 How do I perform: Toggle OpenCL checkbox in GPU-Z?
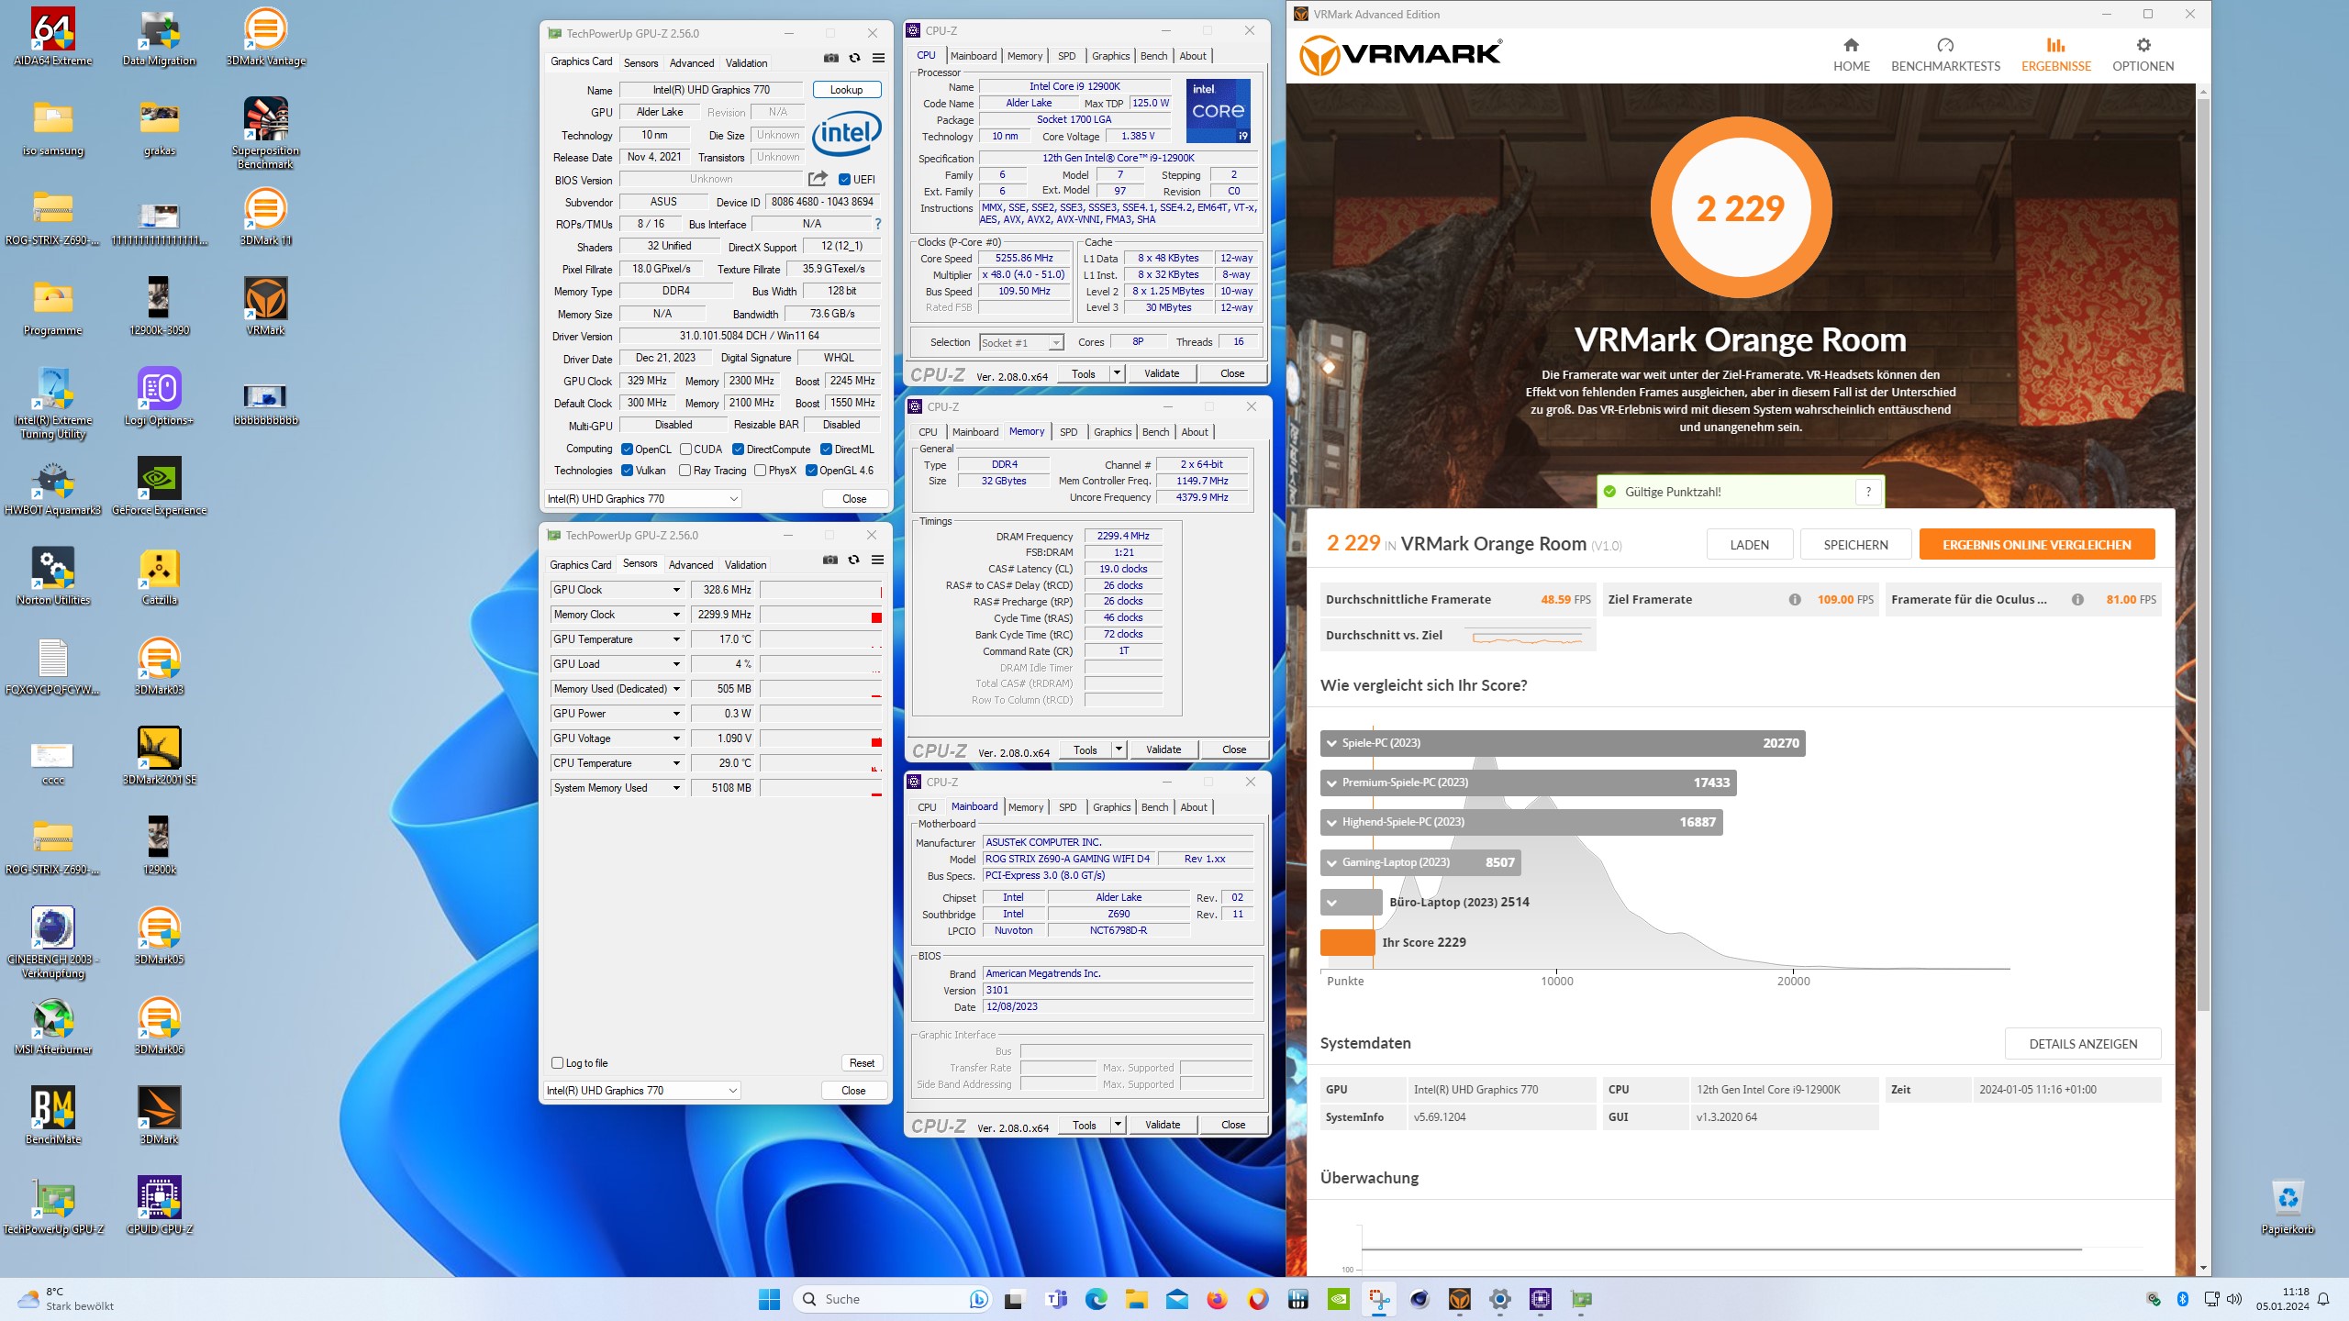pos(627,450)
